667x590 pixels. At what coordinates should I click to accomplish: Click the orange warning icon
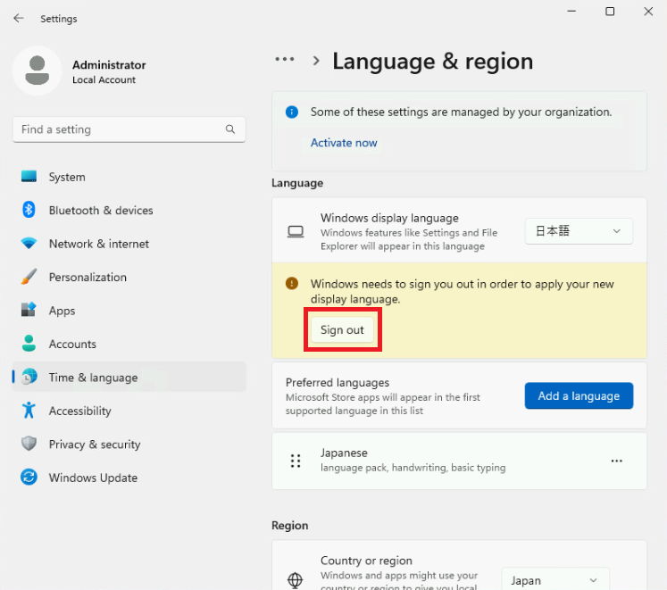292,283
